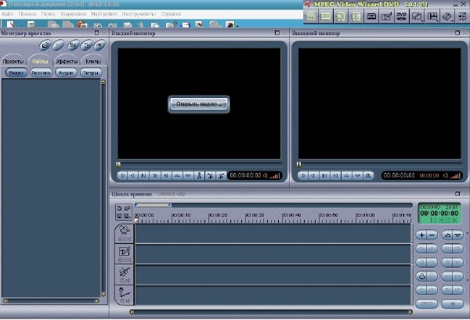The width and height of the screenshot is (470, 320).
Task: Switch to the Эффекты tab
Action: pyautogui.click(x=66, y=61)
